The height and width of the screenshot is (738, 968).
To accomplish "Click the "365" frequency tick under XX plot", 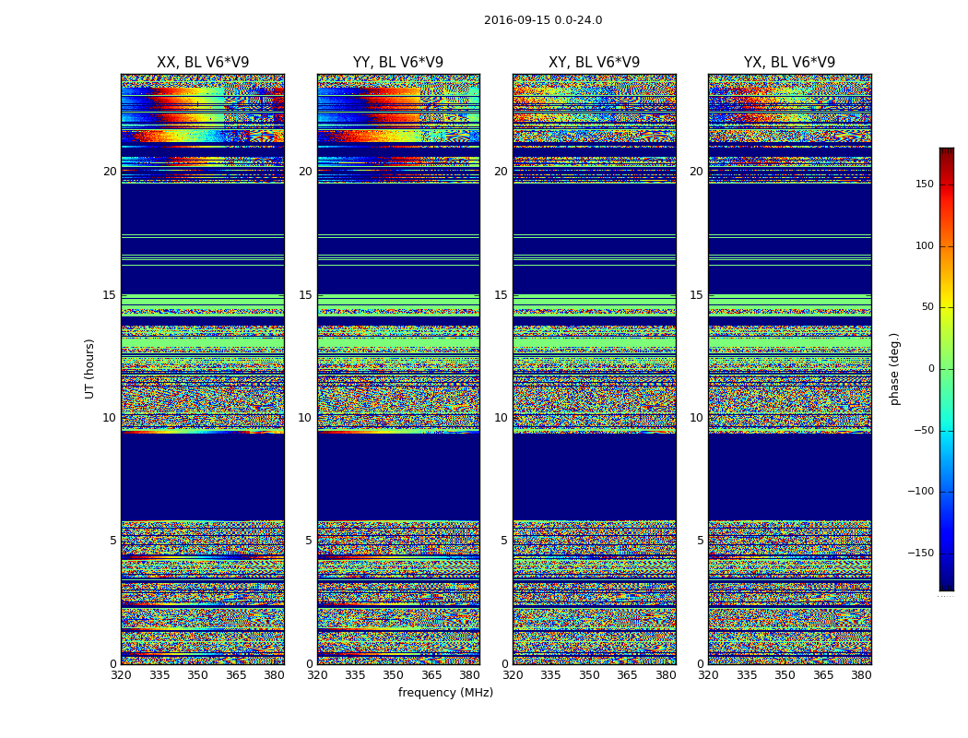I will [236, 675].
